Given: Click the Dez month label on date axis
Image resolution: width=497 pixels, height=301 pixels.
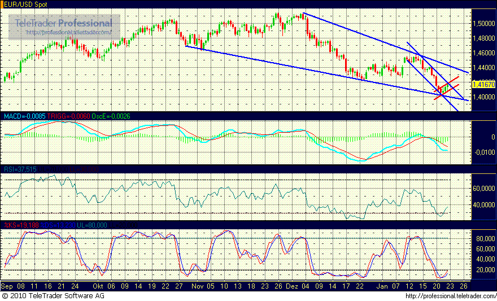Looking at the screenshot, I should (293, 286).
